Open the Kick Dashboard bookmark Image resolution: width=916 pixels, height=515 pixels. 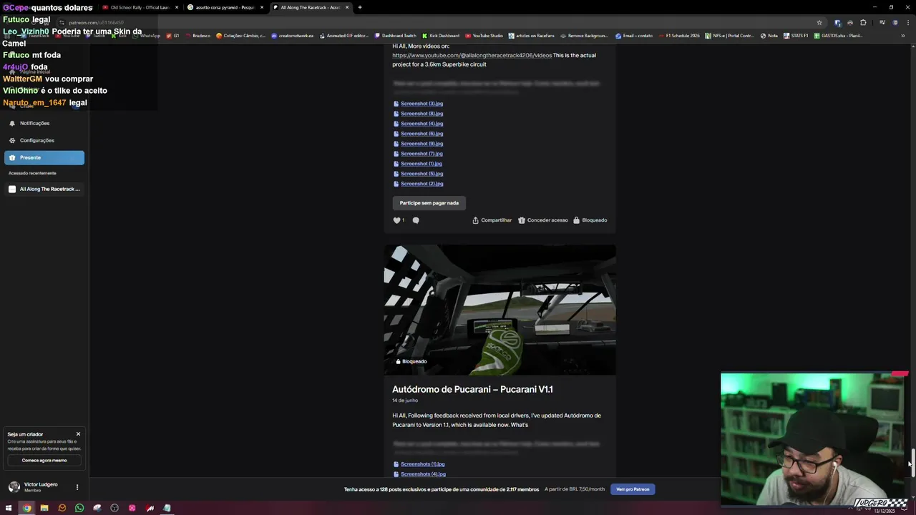click(441, 36)
